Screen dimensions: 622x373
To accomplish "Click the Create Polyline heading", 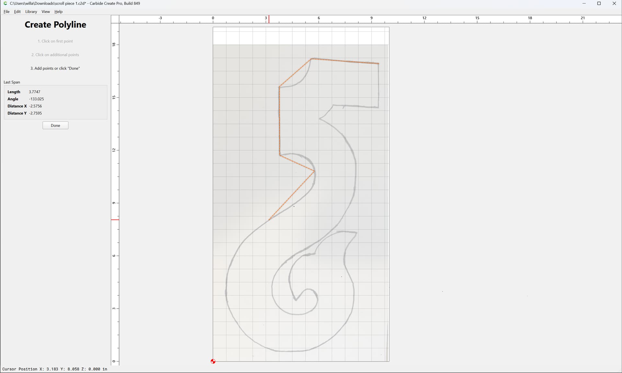I will [55, 25].
